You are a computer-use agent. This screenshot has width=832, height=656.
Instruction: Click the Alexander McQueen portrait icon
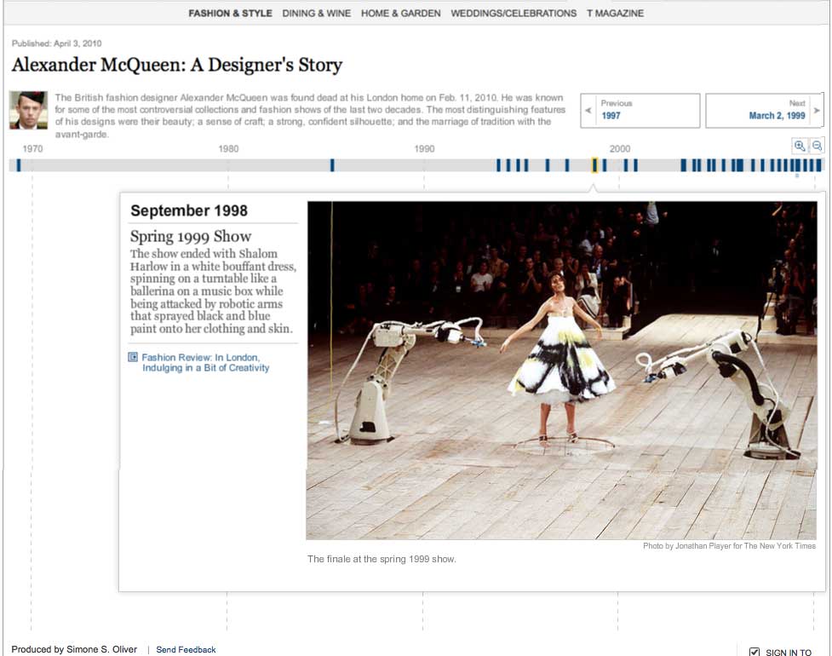point(28,110)
